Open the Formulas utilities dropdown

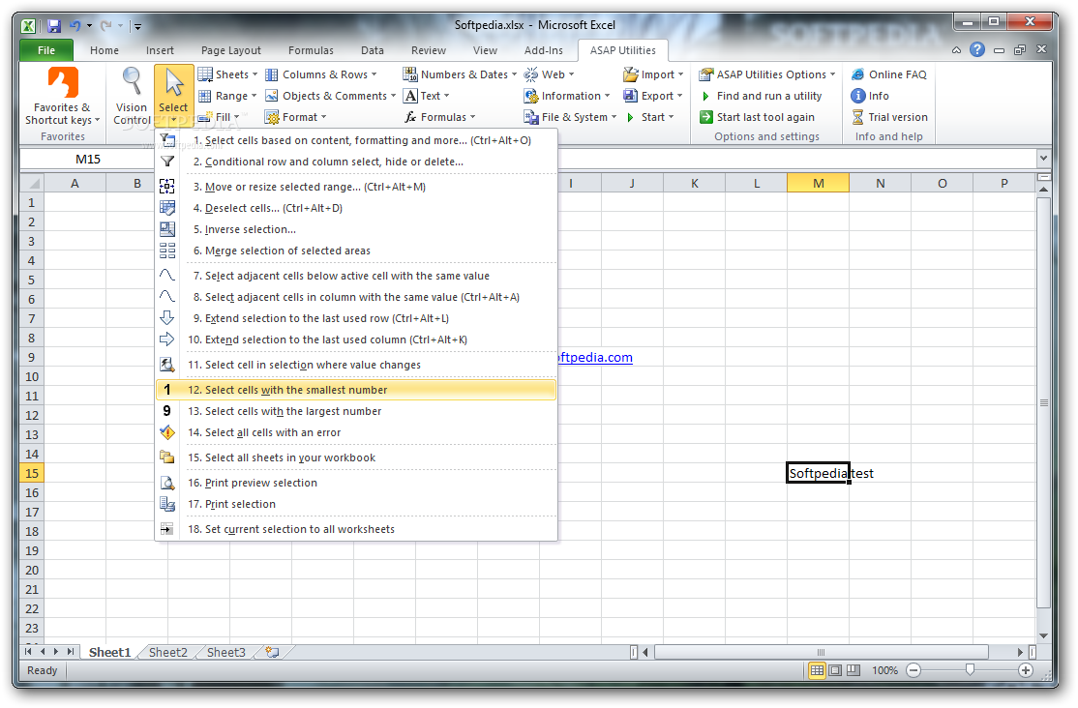[440, 117]
